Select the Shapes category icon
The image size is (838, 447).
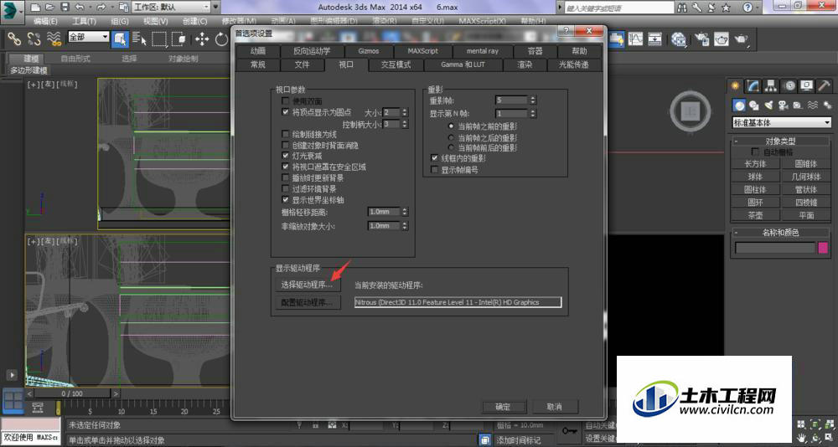[753, 105]
